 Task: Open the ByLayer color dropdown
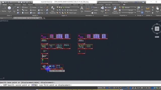[129, 7]
